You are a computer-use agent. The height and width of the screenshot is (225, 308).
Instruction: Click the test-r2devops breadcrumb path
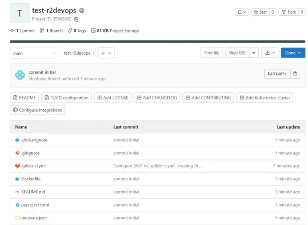coord(77,53)
